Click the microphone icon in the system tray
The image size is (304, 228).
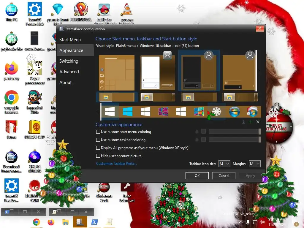[x=248, y=222]
